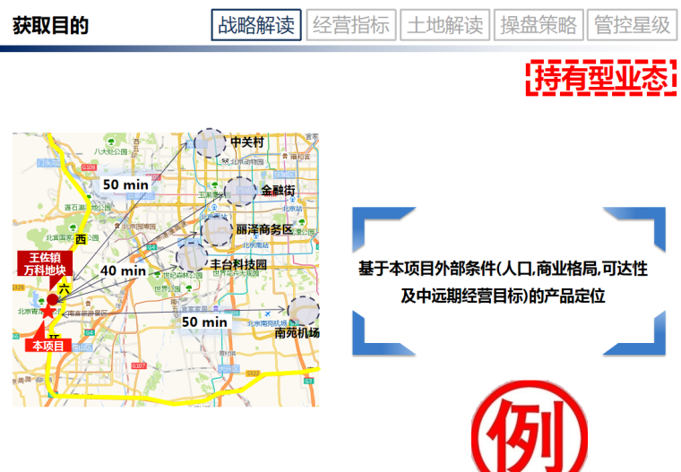Screen dimensions: 681x472
Task: Click the 获取目的 slide title
Action: tap(50, 25)
